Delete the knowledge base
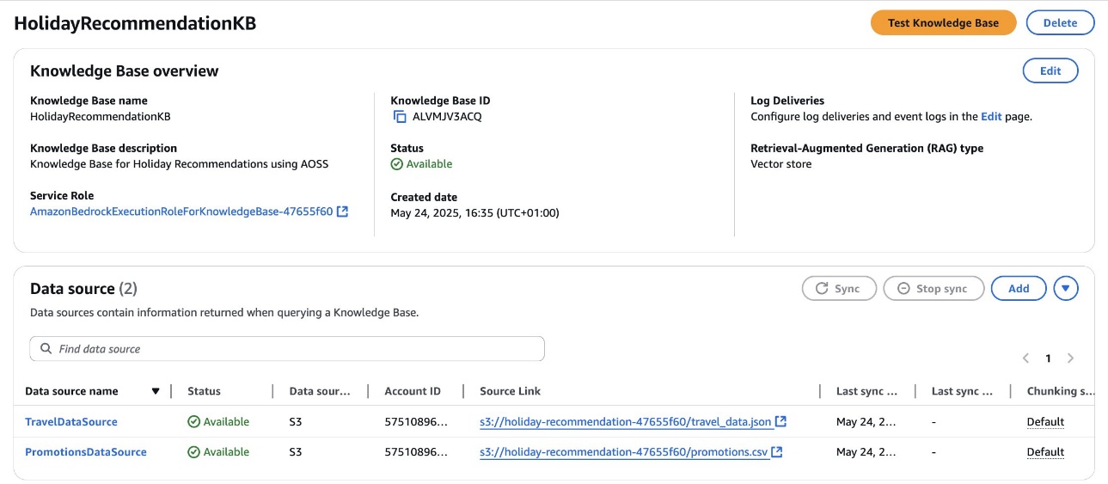This screenshot has height=484, width=1108. click(x=1060, y=23)
